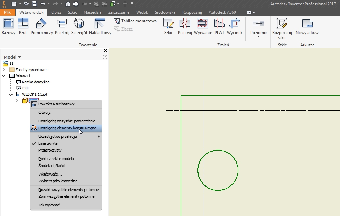Switch to the Zarządzanie ribbon tab
Image resolution: width=340 pixels, height=216 pixels.
[118, 12]
